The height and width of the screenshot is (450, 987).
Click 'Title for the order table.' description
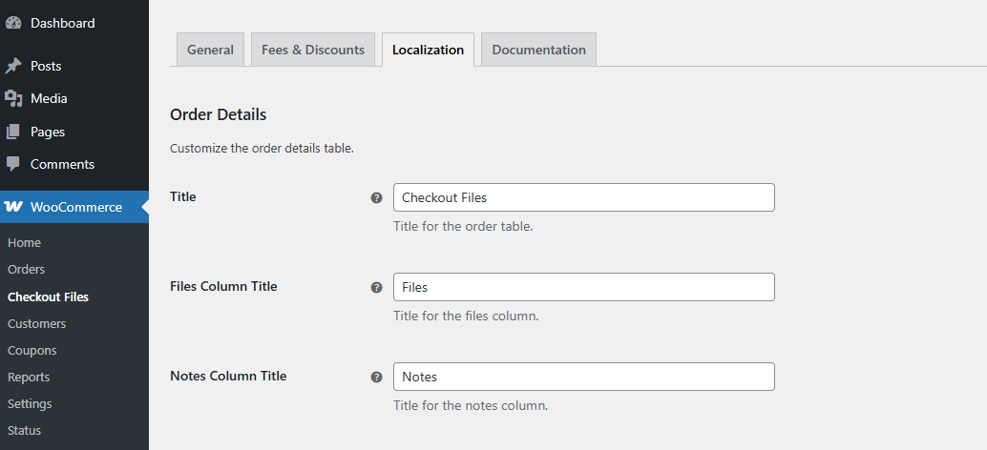pyautogui.click(x=463, y=226)
